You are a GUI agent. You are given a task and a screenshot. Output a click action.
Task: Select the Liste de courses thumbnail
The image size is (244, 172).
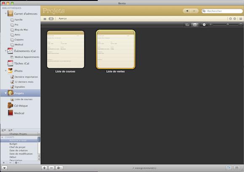[66, 49]
